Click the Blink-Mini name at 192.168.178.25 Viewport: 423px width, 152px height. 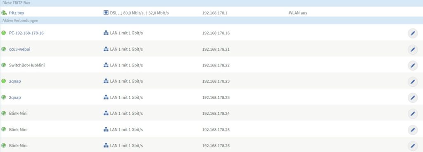pyautogui.click(x=18, y=129)
